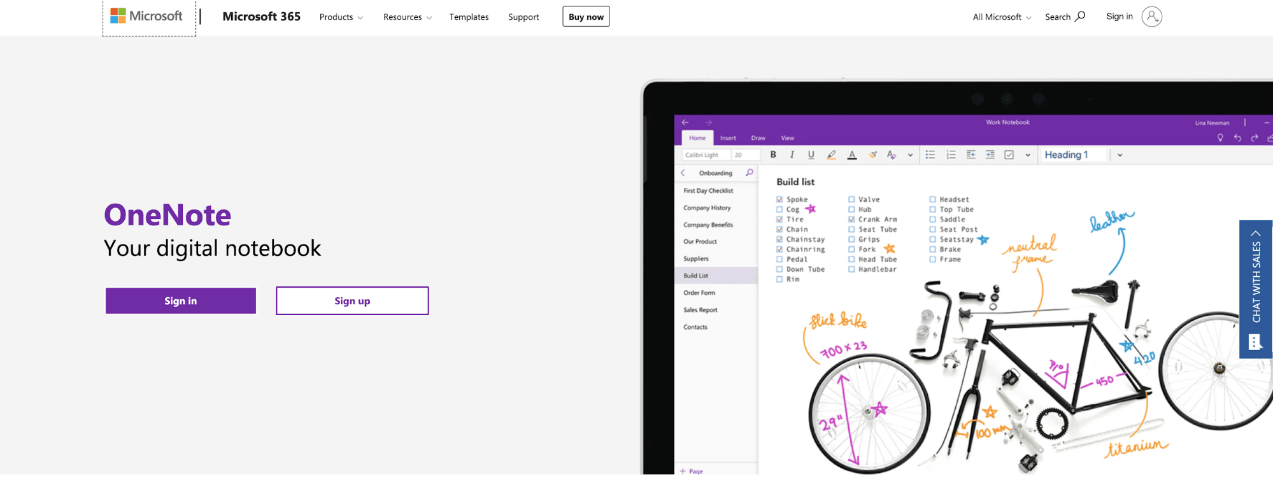Click the bulleted list icon

tap(930, 155)
